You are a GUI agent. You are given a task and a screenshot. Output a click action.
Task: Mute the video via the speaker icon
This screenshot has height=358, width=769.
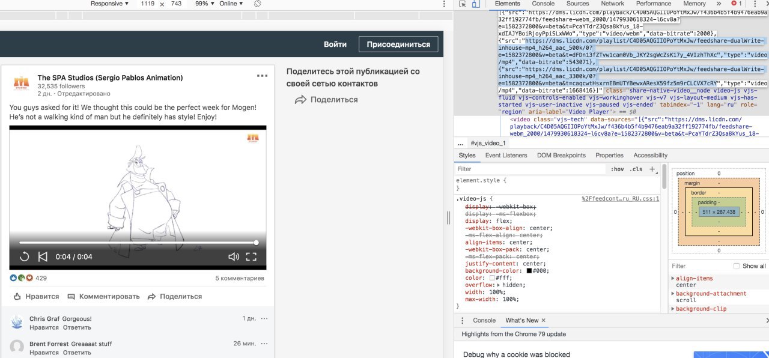tap(234, 256)
